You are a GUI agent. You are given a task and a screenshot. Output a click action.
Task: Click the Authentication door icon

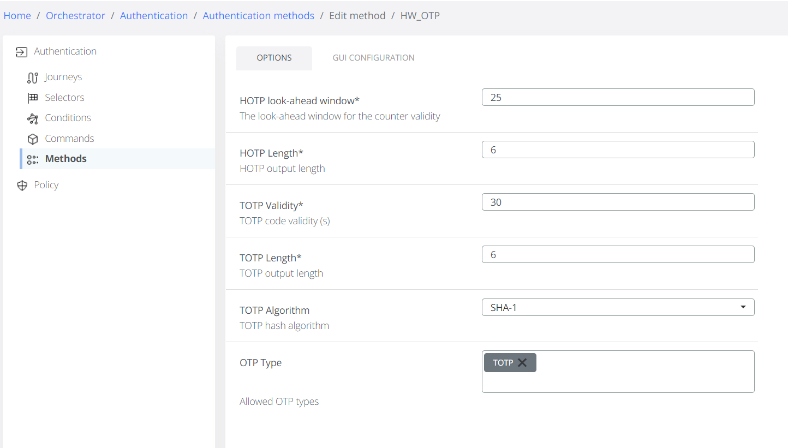pos(22,51)
